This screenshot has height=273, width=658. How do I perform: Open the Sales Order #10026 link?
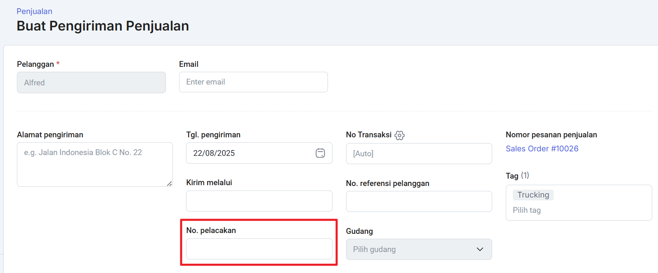point(542,148)
